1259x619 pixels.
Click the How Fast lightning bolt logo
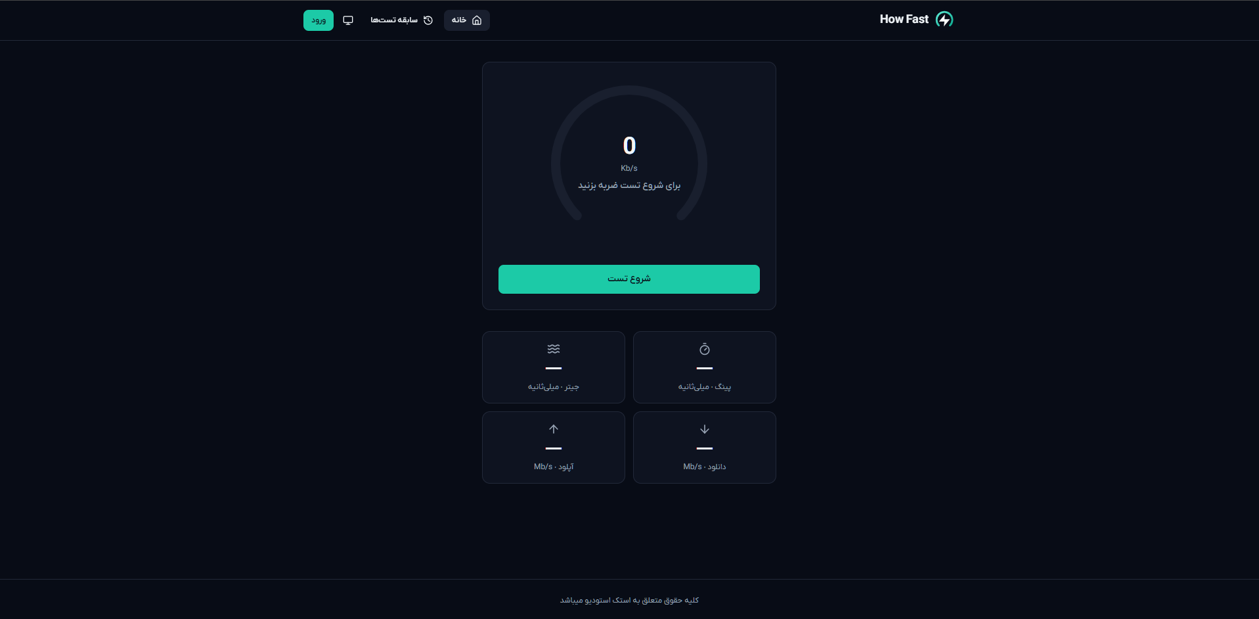point(944,20)
